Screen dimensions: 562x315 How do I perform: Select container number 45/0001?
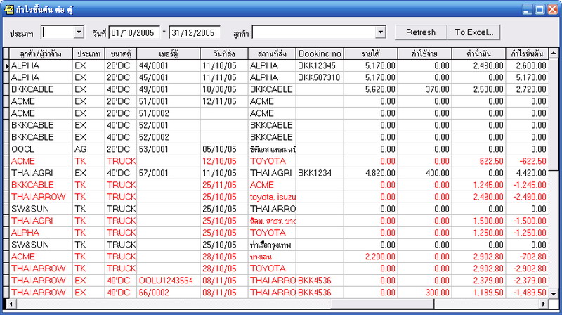click(x=169, y=77)
